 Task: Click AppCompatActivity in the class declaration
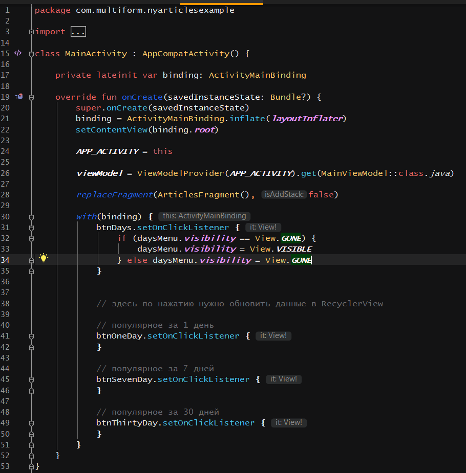click(x=186, y=54)
